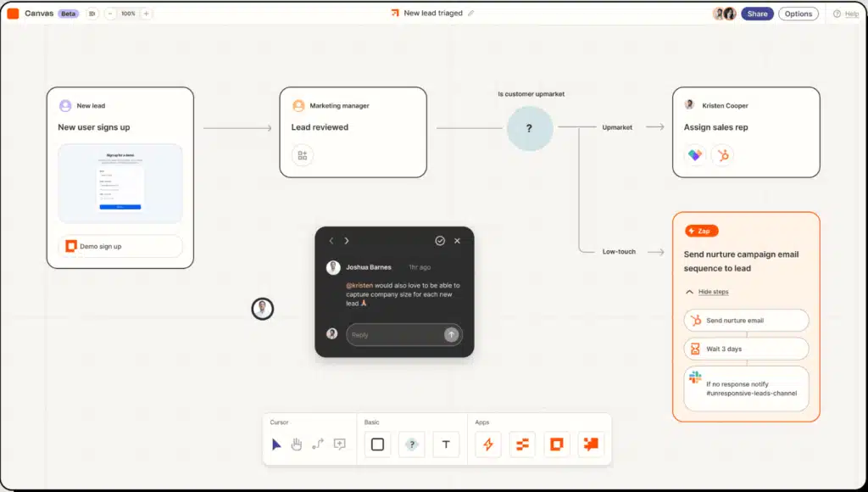The height and width of the screenshot is (492, 868).
Task: Select the decision diamond tool
Action: coord(412,444)
